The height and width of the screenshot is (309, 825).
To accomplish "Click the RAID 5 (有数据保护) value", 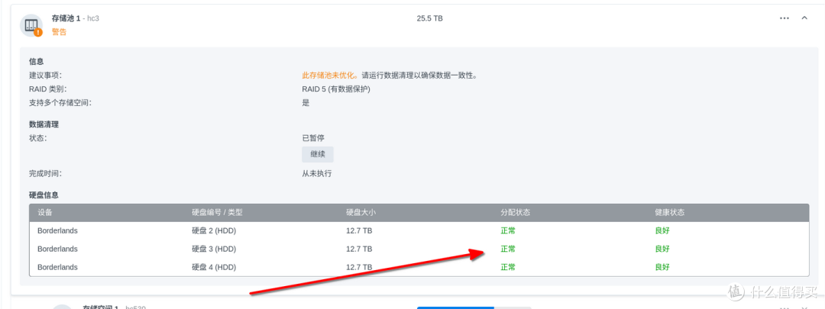I will pyautogui.click(x=336, y=89).
